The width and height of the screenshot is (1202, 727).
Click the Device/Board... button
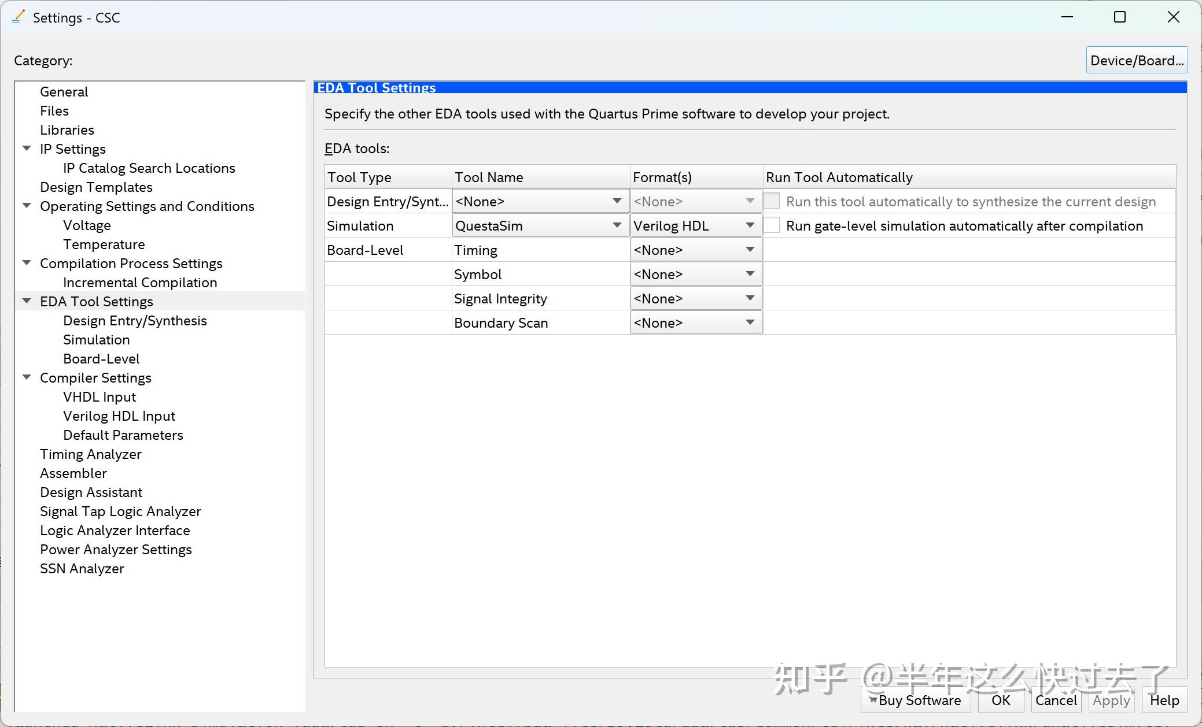(1137, 60)
